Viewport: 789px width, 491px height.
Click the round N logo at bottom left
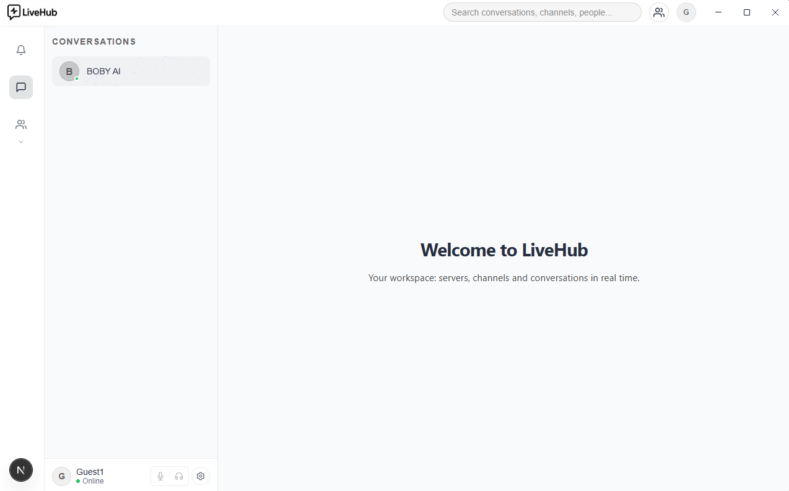pos(21,471)
